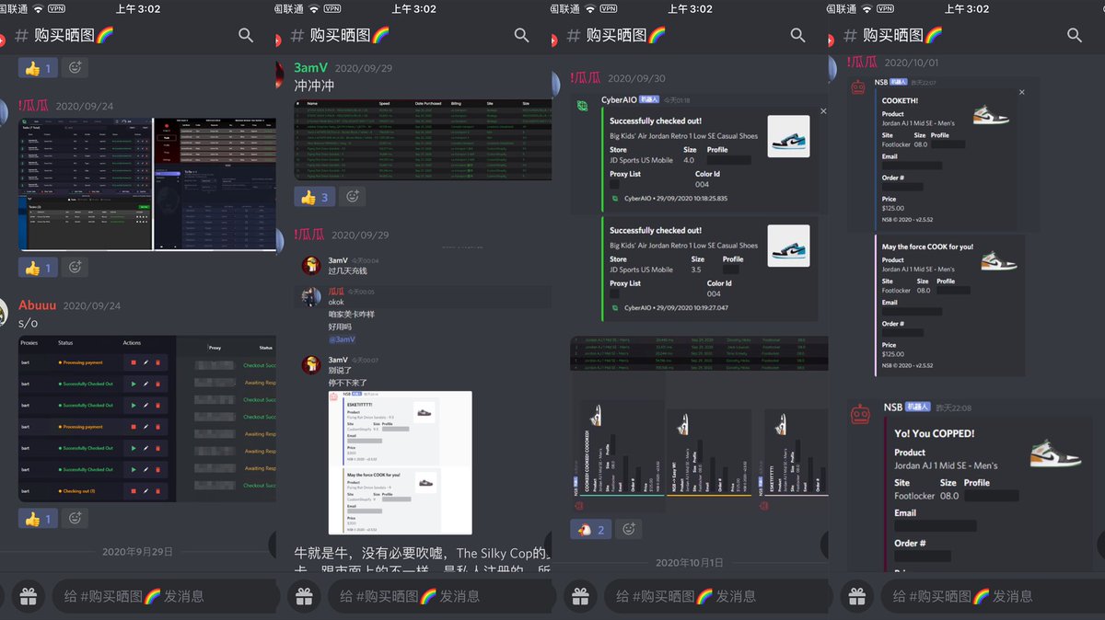
Task: Open gift icon under the 2020年10月1日 divider
Action: coord(580,596)
